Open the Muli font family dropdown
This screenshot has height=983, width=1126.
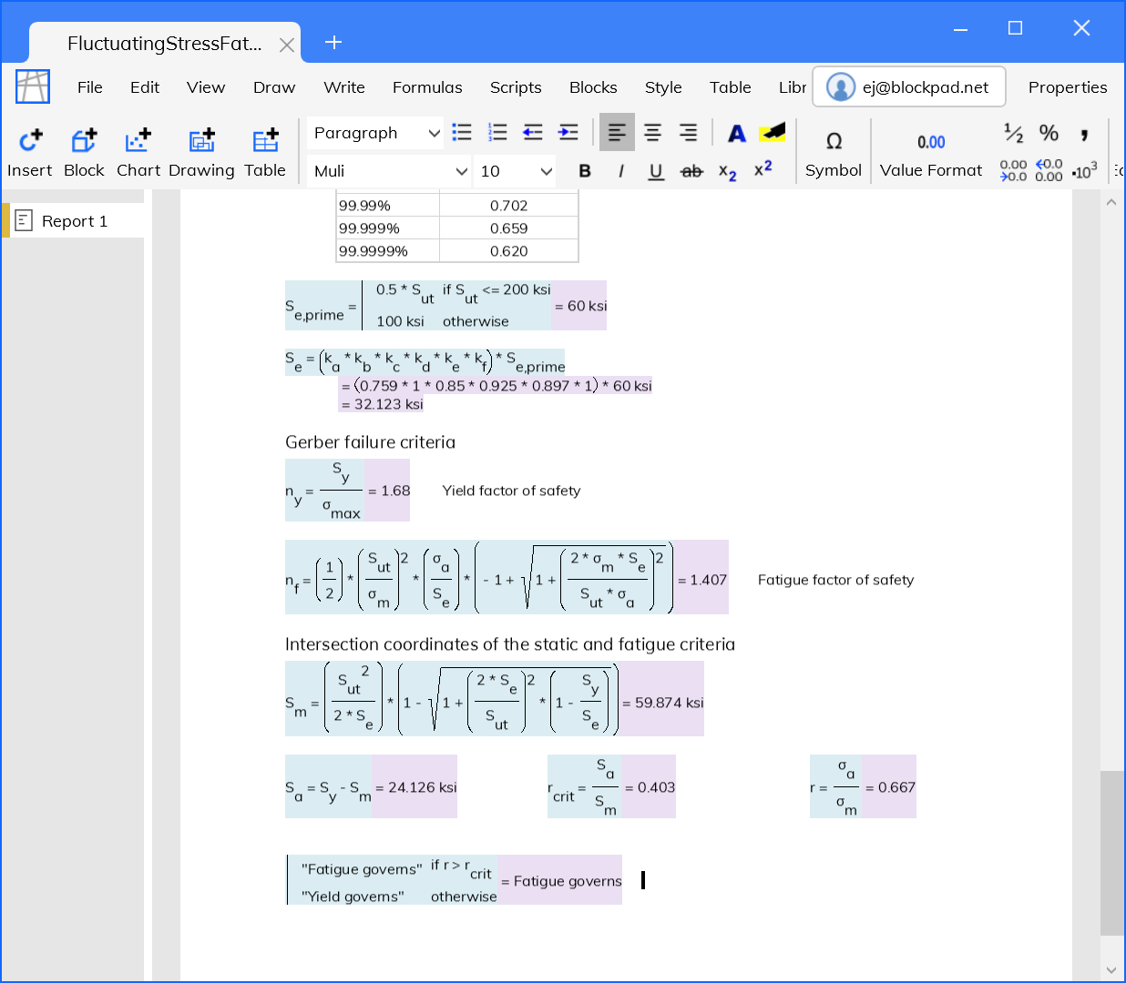coord(389,170)
